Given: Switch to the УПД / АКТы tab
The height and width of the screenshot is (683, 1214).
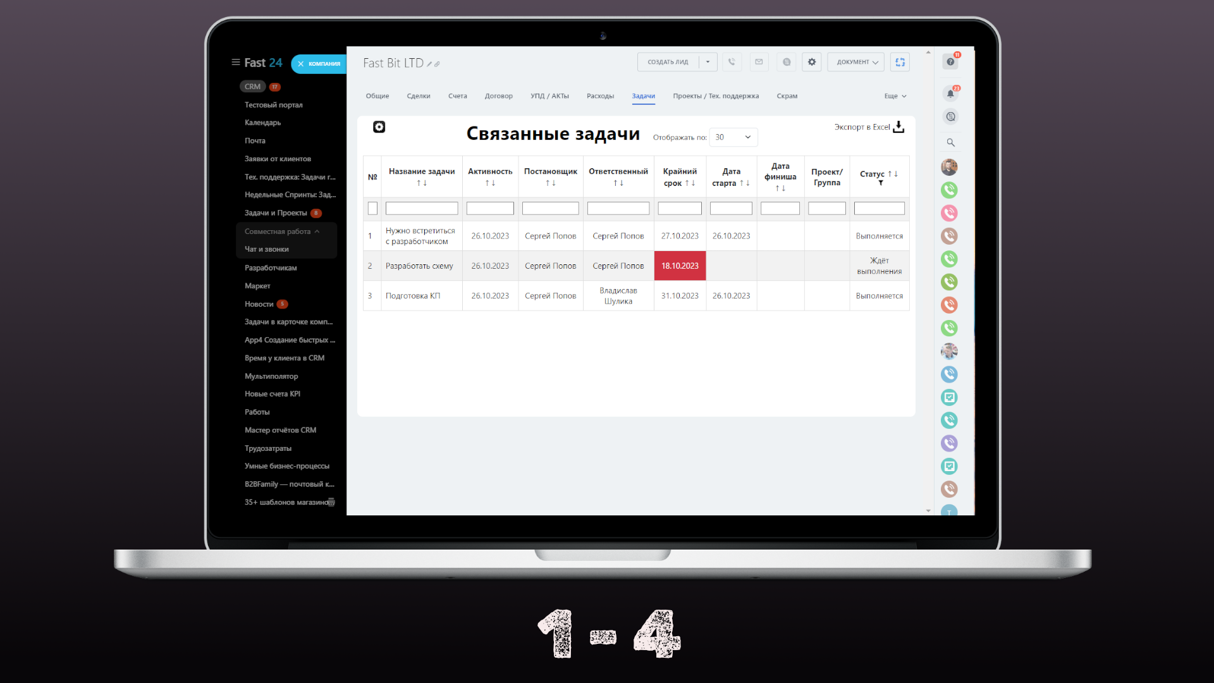Looking at the screenshot, I should [x=549, y=96].
